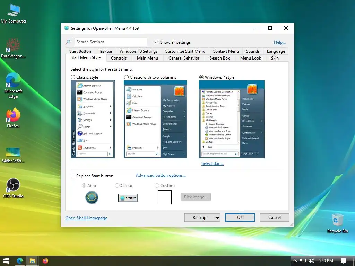Launch Microsoft Edge from desktop

[13, 86]
